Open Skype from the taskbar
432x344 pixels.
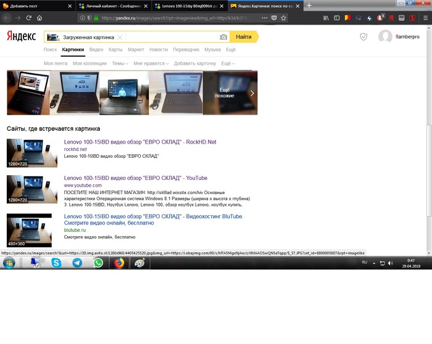[56, 263]
